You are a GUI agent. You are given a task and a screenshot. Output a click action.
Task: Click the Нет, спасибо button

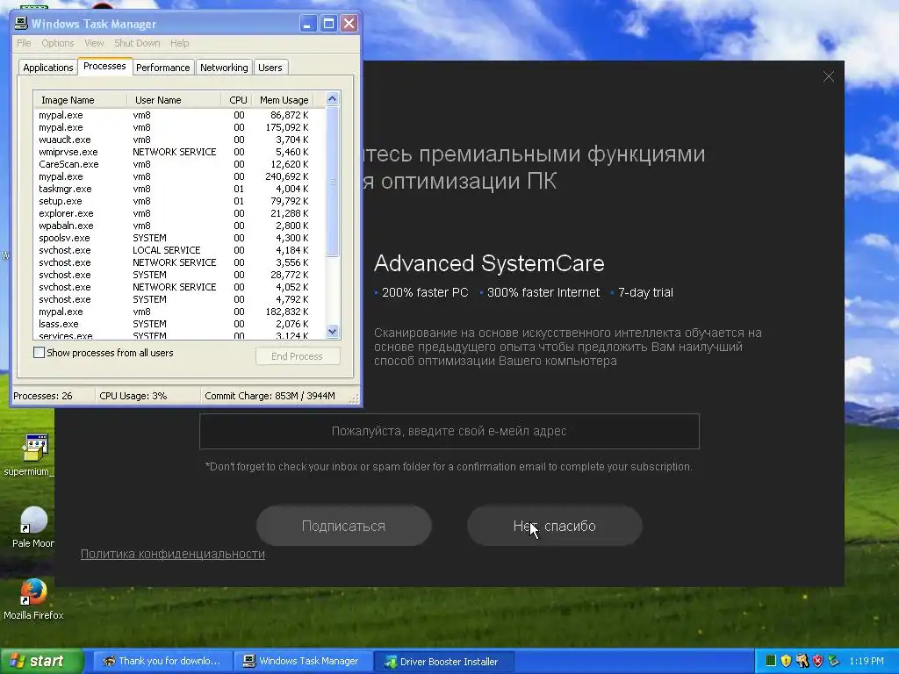pos(555,526)
